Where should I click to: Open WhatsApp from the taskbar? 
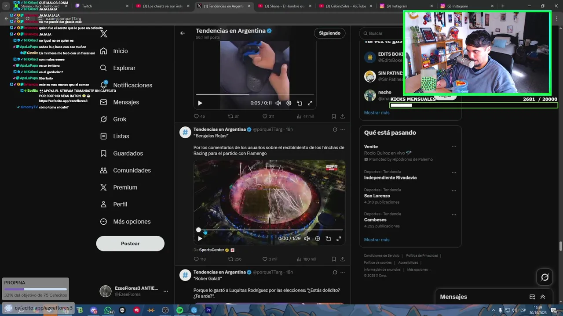(108, 310)
